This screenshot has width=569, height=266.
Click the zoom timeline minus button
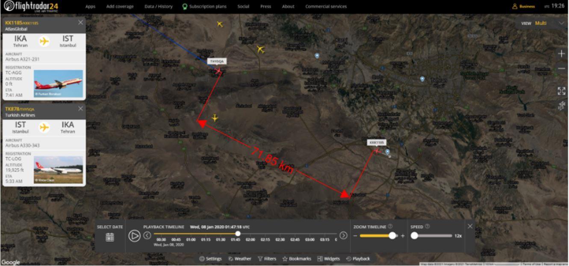click(355, 236)
